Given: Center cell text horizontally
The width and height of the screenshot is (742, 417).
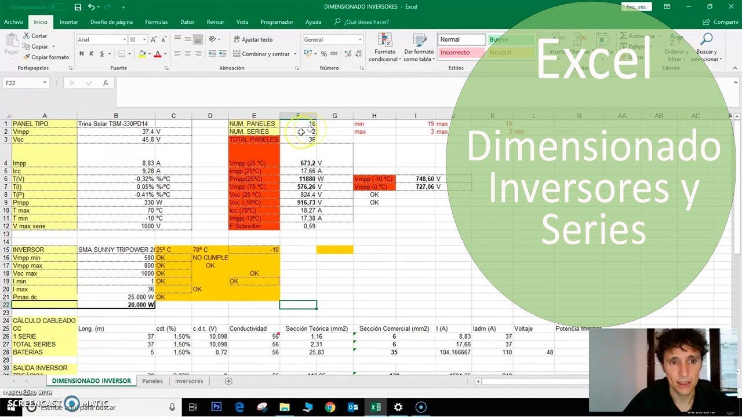Looking at the screenshot, I should pos(188,54).
